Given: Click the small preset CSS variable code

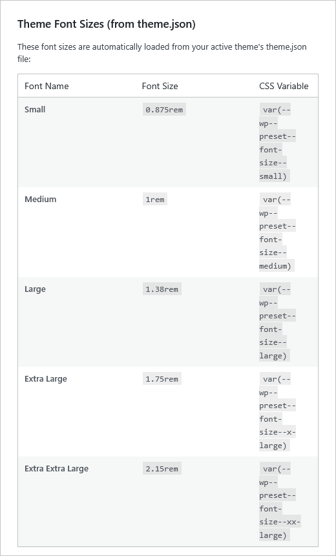Looking at the screenshot, I should [277, 143].
